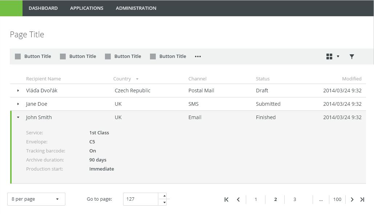Click the Tracking barcode On value

point(93,151)
